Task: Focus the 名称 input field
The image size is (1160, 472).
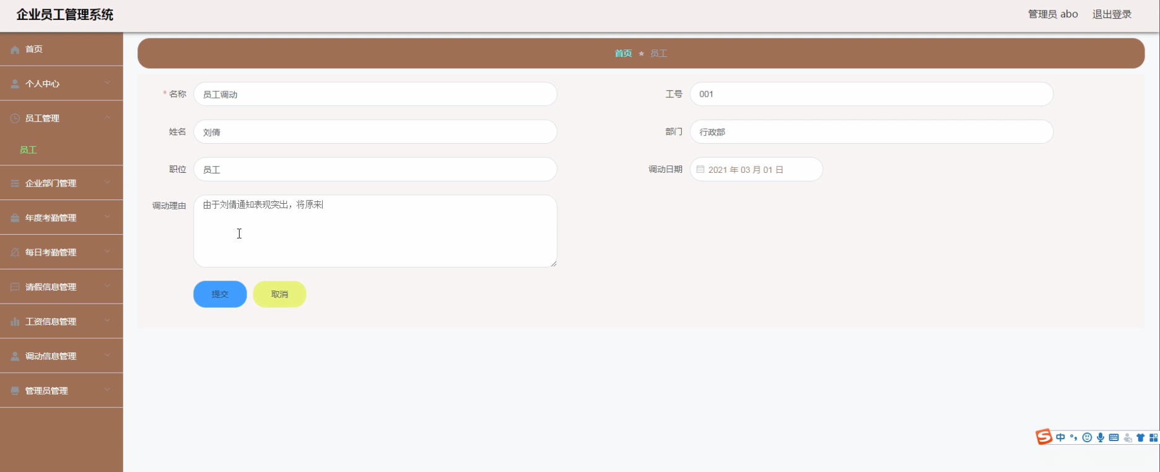Action: click(375, 94)
